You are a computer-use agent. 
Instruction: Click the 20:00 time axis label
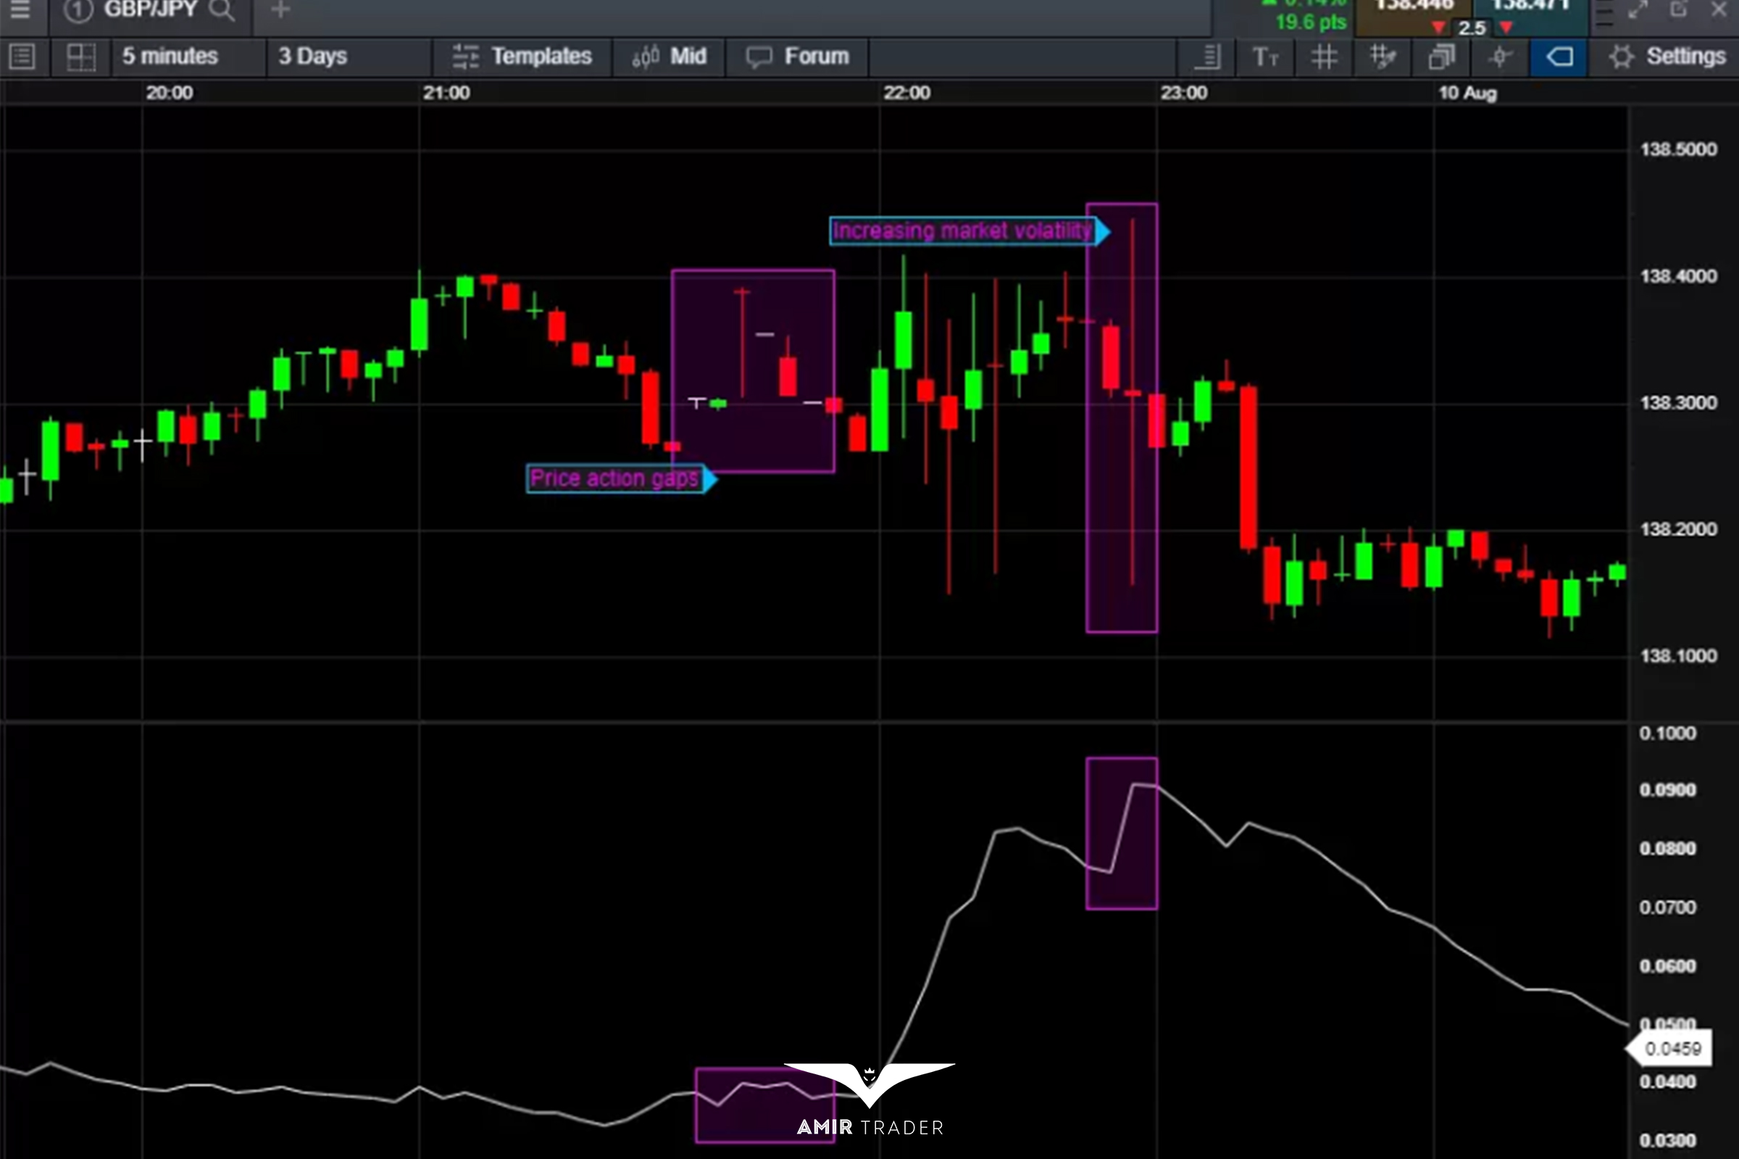pyautogui.click(x=169, y=93)
